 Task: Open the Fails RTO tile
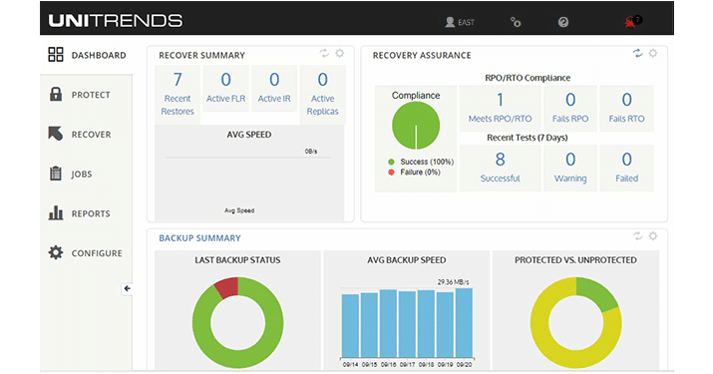pos(626,109)
